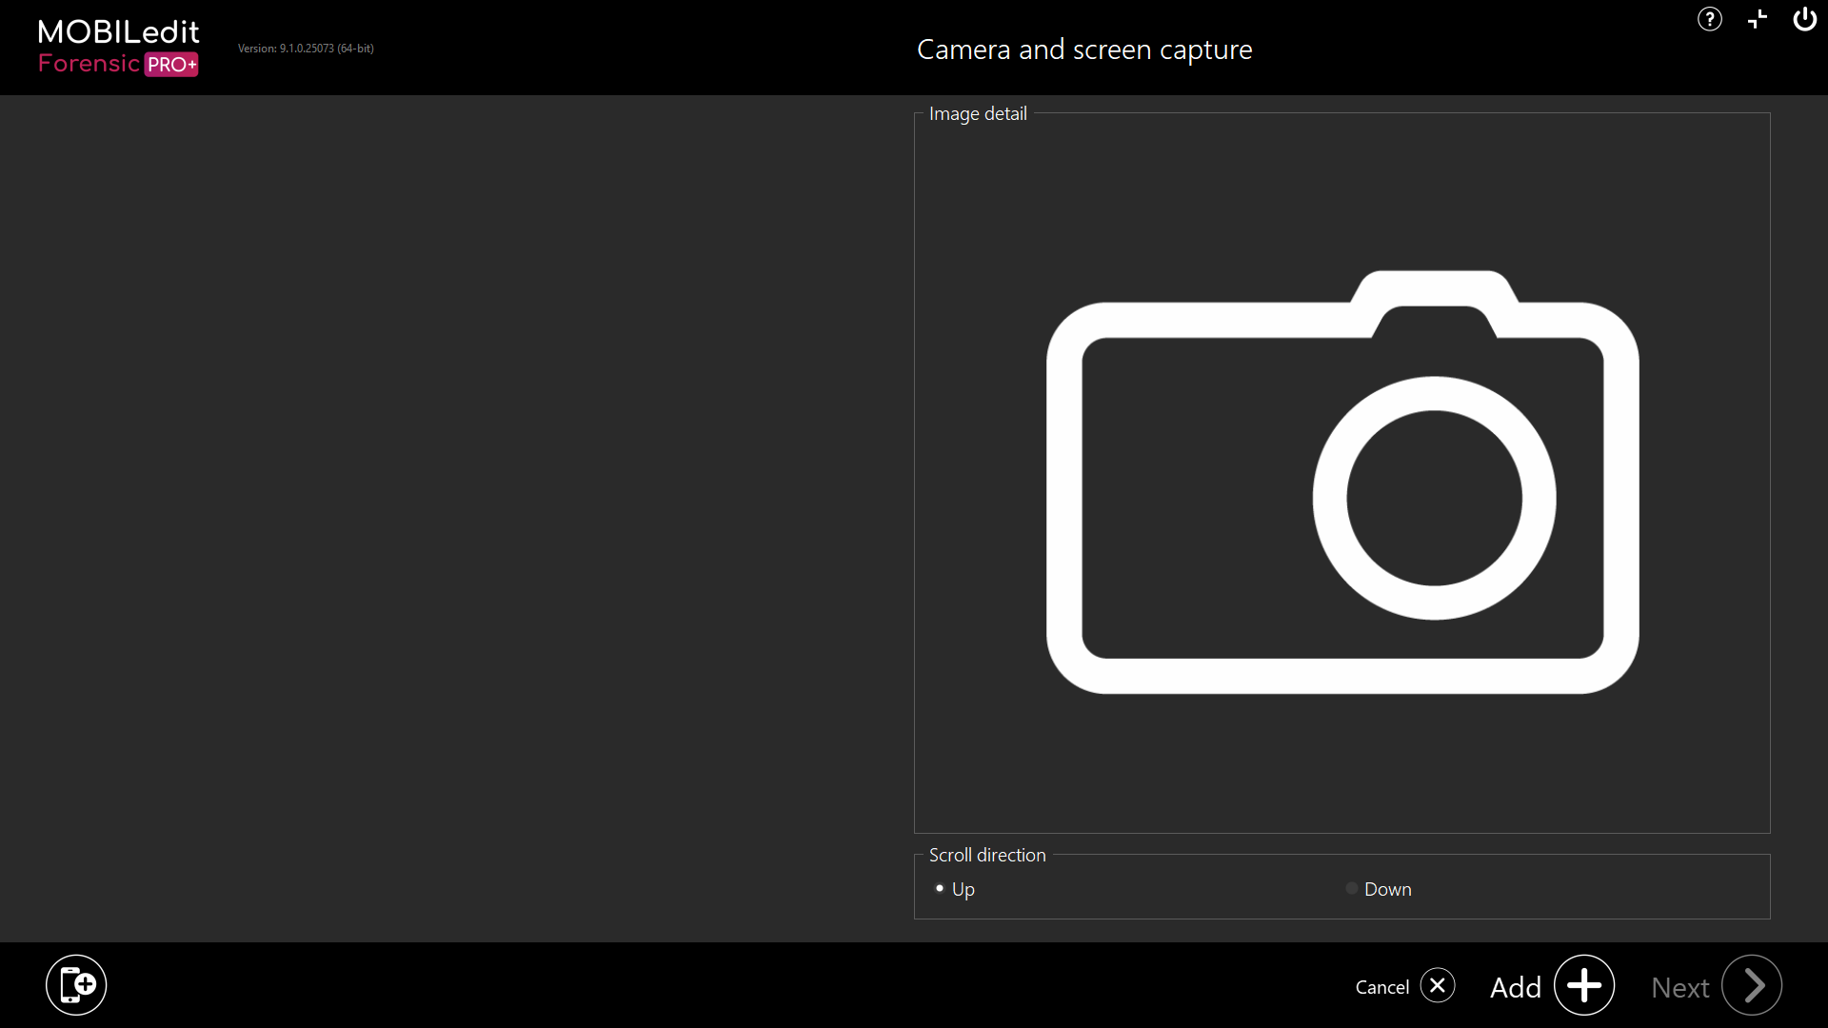Open the help question mark icon

click(1709, 19)
